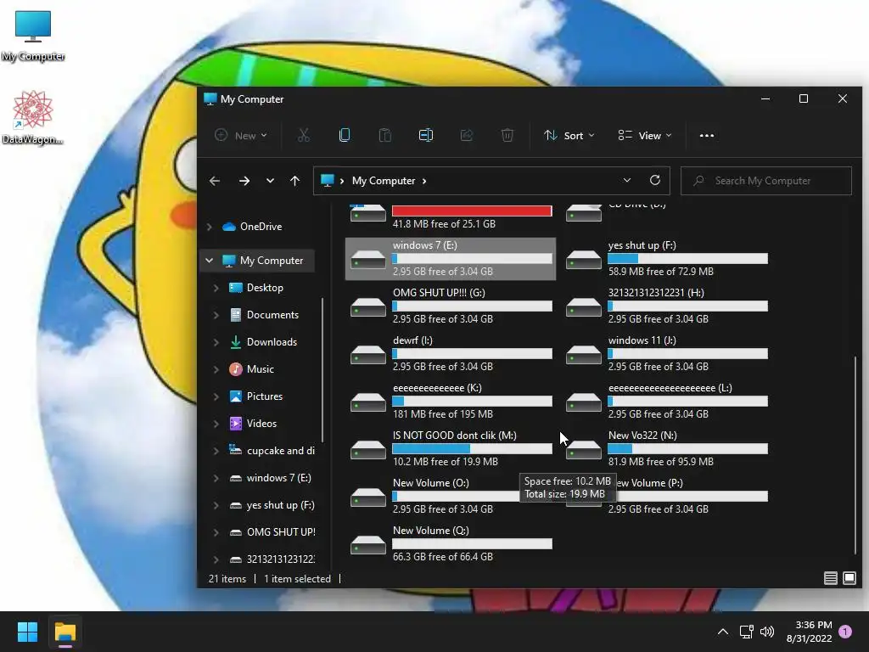869x652 pixels.
Task: Select Downloads in navigation pane
Action: (272, 342)
